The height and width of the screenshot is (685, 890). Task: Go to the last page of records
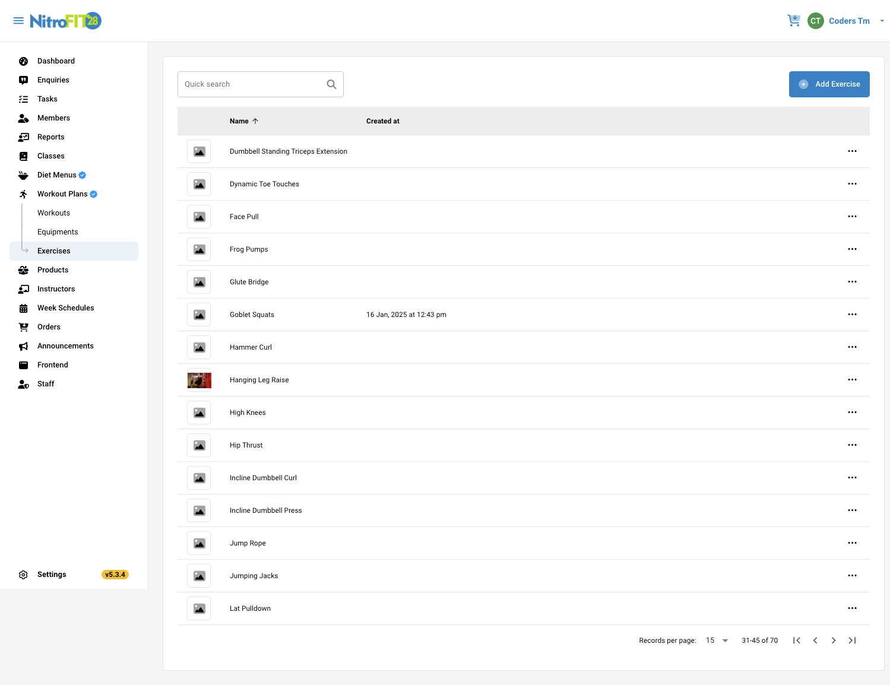pyautogui.click(x=852, y=640)
